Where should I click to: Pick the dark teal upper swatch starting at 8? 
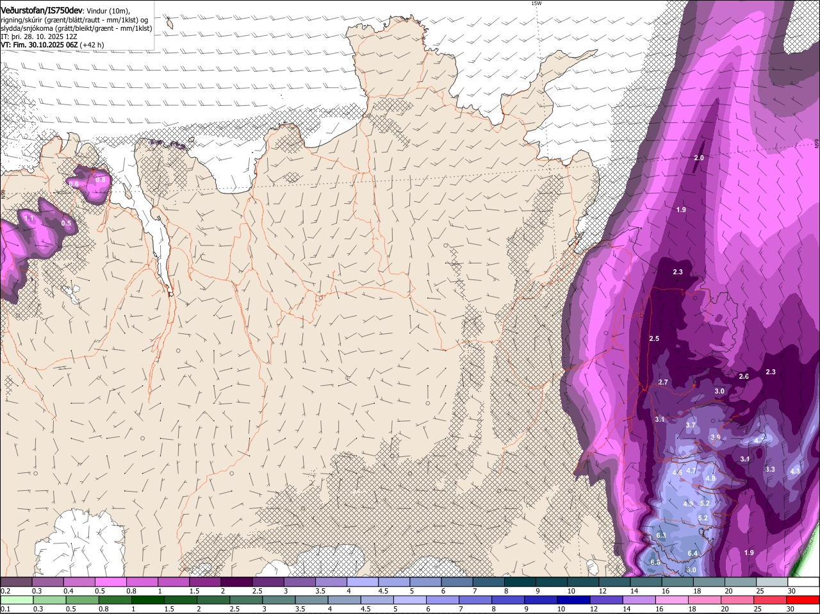pyautogui.click(x=520, y=581)
